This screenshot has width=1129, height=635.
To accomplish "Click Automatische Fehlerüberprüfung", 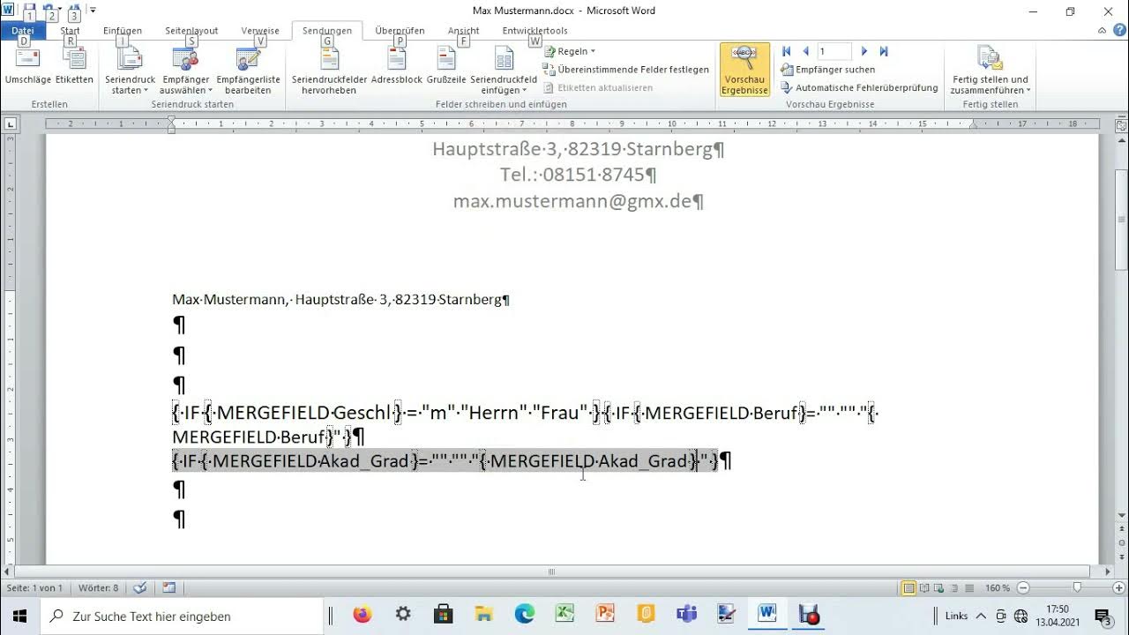I will coord(859,87).
